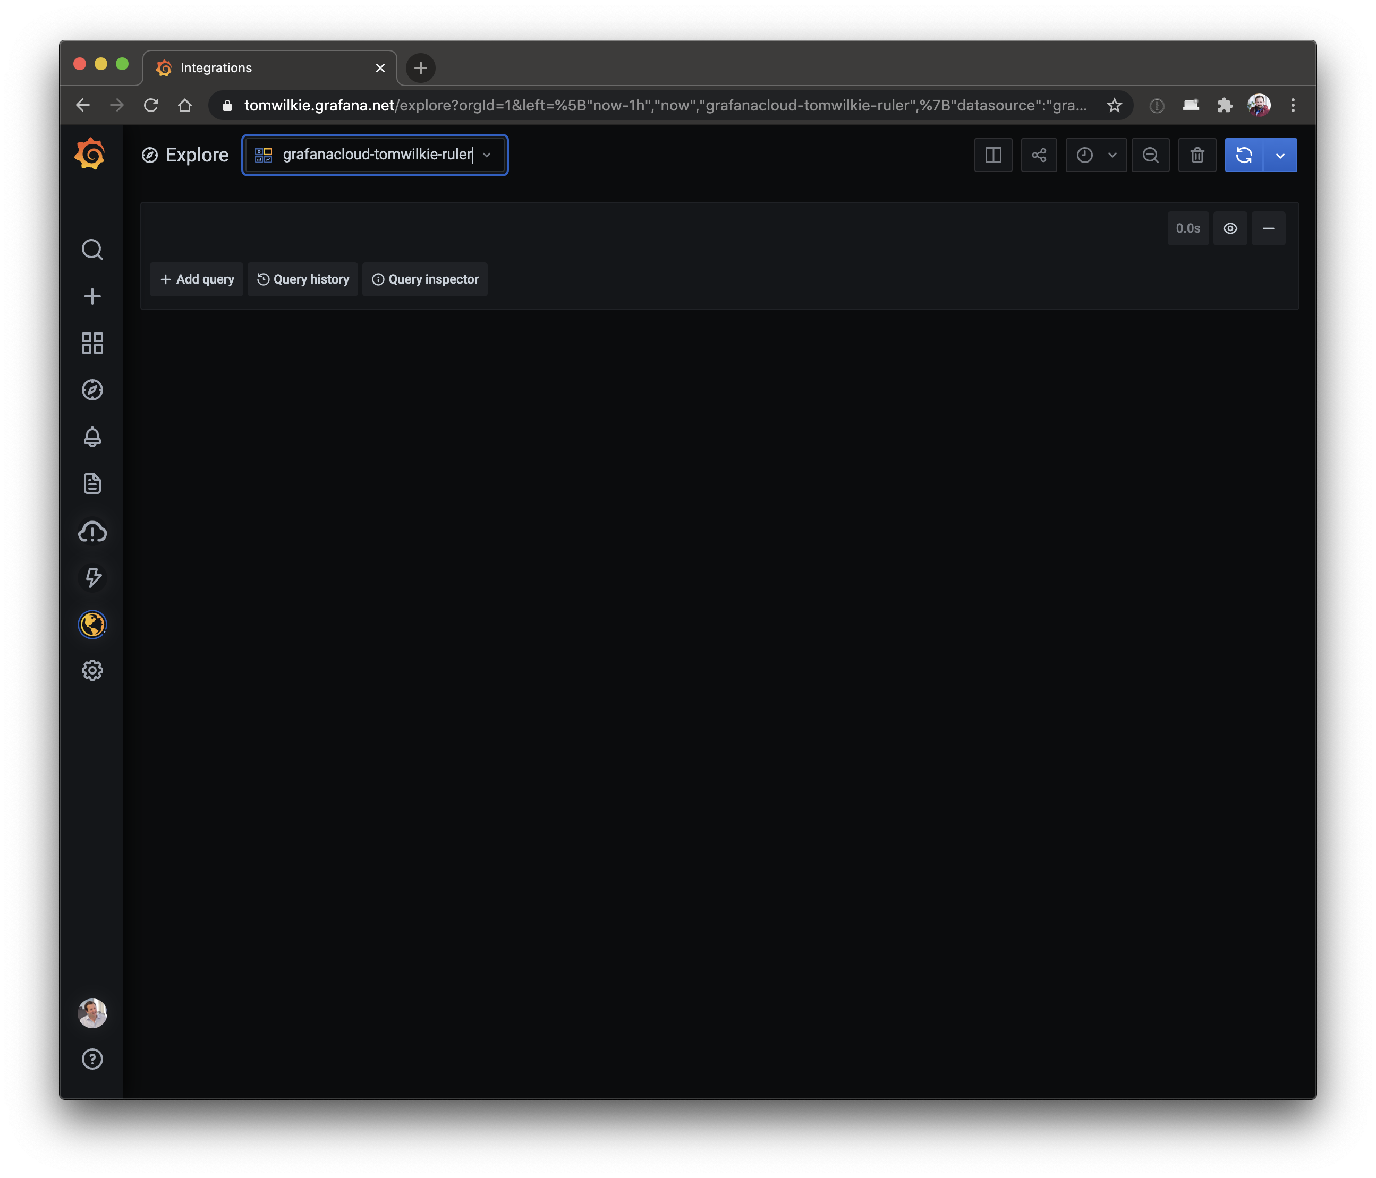This screenshot has height=1178, width=1376.
Task: Open the cloud alert icon in sidebar
Action: (91, 531)
